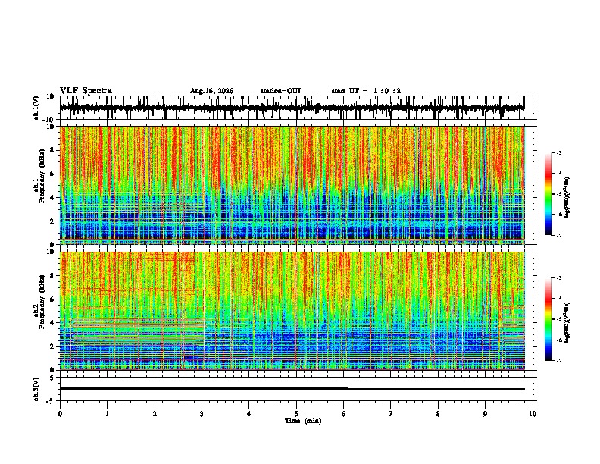The height and width of the screenshot is (464, 600).
Task: Click the log(PSD) label beside the ch.2 colorbar
Action: [x=567, y=322]
